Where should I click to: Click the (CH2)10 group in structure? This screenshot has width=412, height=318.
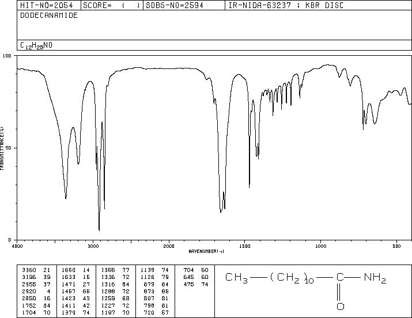tap(292, 278)
